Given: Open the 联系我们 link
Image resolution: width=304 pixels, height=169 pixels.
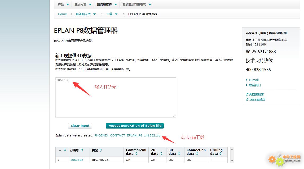Looking at the screenshot, I should [255, 85].
